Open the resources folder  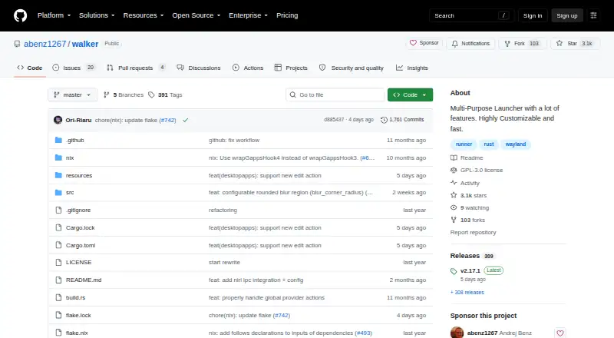tap(79, 175)
